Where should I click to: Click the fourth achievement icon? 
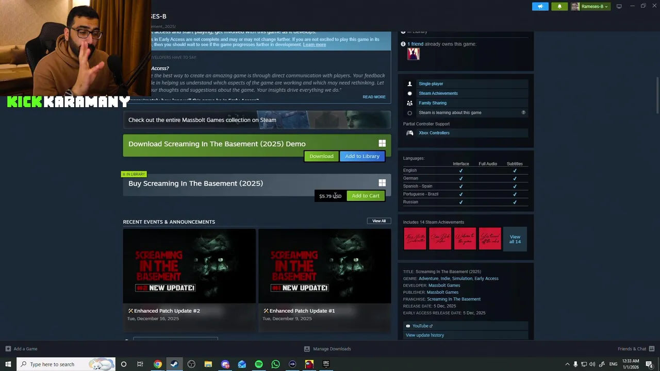(490, 239)
